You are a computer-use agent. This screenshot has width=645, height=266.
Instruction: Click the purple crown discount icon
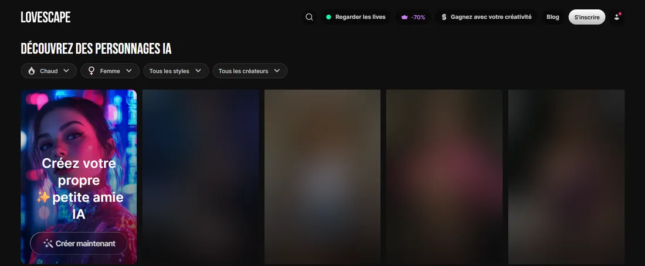[x=405, y=17]
